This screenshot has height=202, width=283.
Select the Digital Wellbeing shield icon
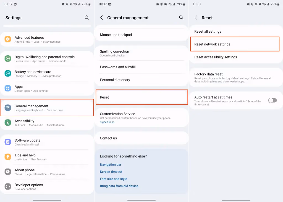coord(7,58)
